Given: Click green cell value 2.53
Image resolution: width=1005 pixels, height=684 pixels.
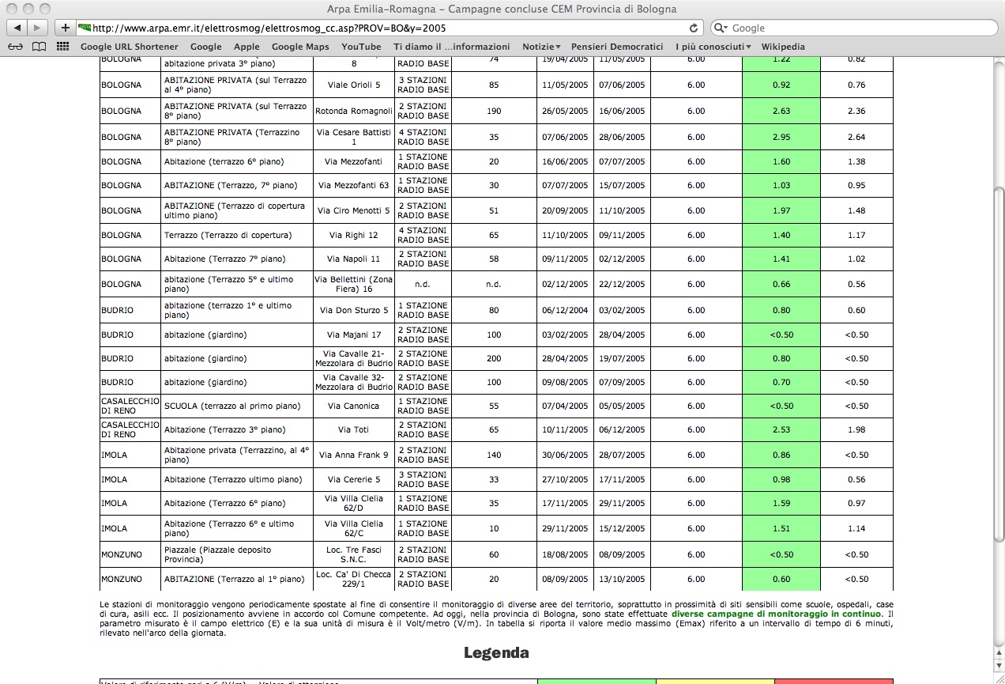Looking at the screenshot, I should point(781,429).
